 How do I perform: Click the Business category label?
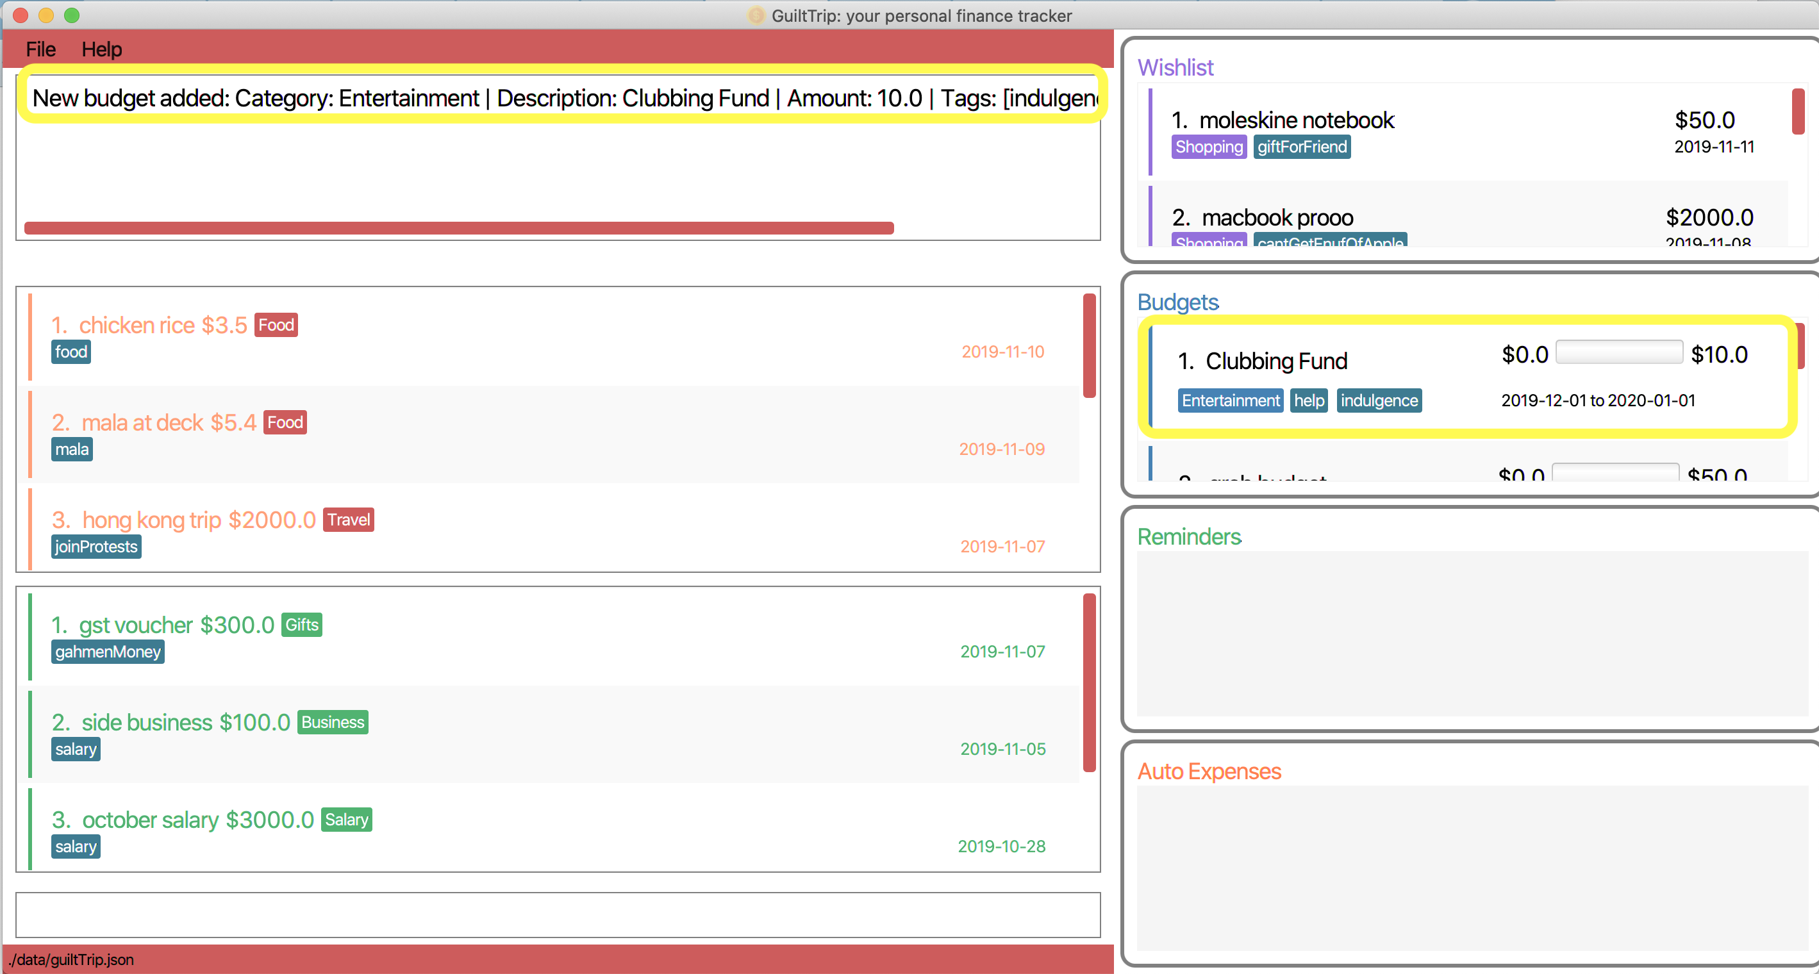333,722
